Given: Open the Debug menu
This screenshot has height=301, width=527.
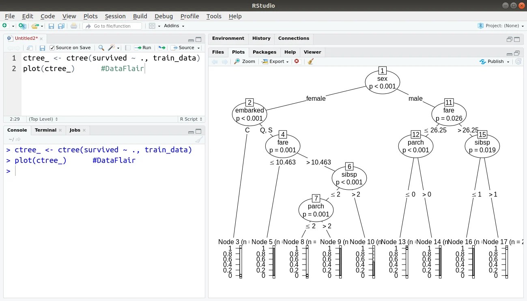Looking at the screenshot, I should [163, 16].
